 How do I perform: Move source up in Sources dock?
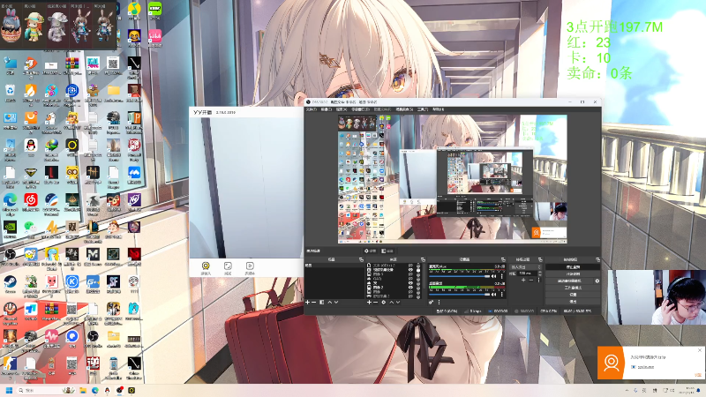click(391, 302)
